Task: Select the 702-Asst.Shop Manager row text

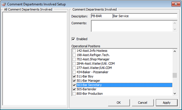Action: click(x=93, y=59)
